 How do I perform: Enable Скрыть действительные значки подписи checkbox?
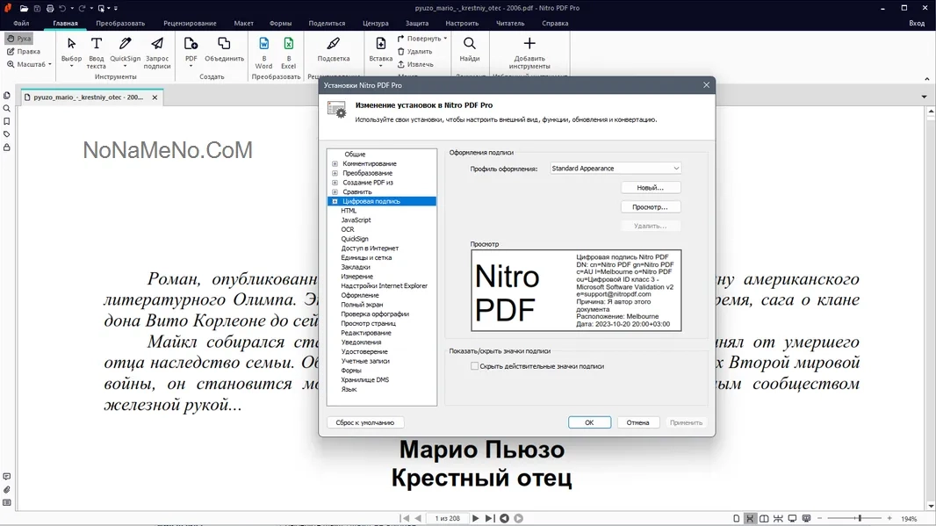tap(475, 366)
